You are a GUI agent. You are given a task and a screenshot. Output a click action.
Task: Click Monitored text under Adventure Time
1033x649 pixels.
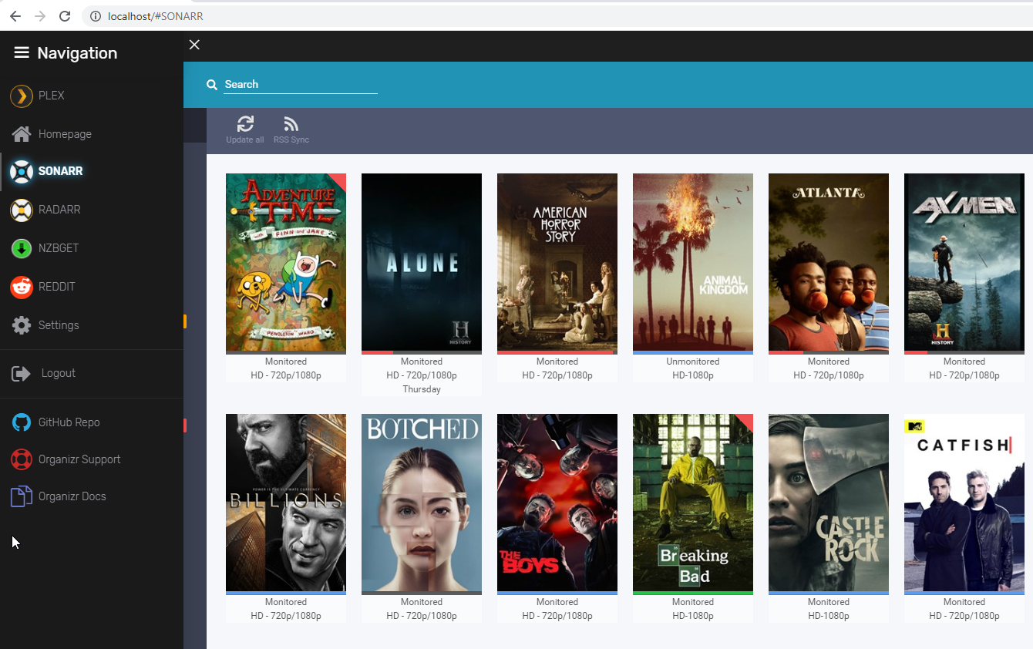(x=286, y=361)
